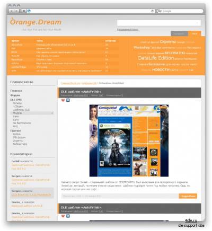The height and width of the screenshot is (231, 212).
Task: Click the blue share icon under first post
Action: pyautogui.click(x=68, y=100)
